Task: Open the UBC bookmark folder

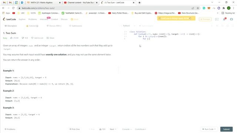Action: [x=21, y=13]
